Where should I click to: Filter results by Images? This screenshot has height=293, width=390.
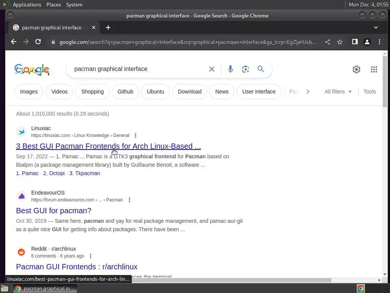click(x=29, y=92)
